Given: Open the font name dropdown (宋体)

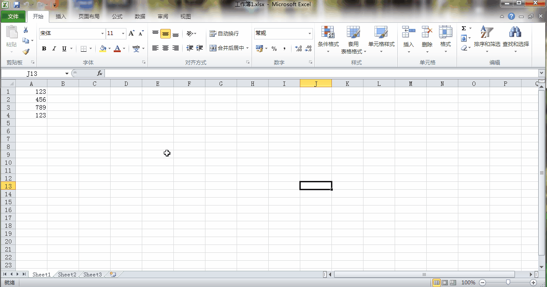Looking at the screenshot, I should click(x=102, y=34).
